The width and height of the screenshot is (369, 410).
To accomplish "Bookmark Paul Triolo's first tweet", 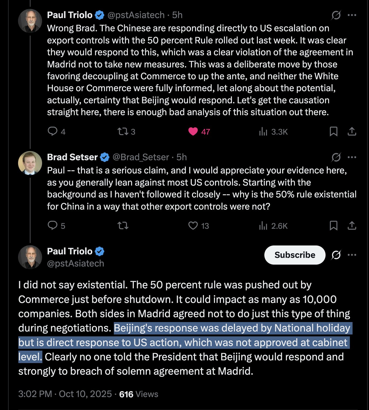I will pos(333,131).
